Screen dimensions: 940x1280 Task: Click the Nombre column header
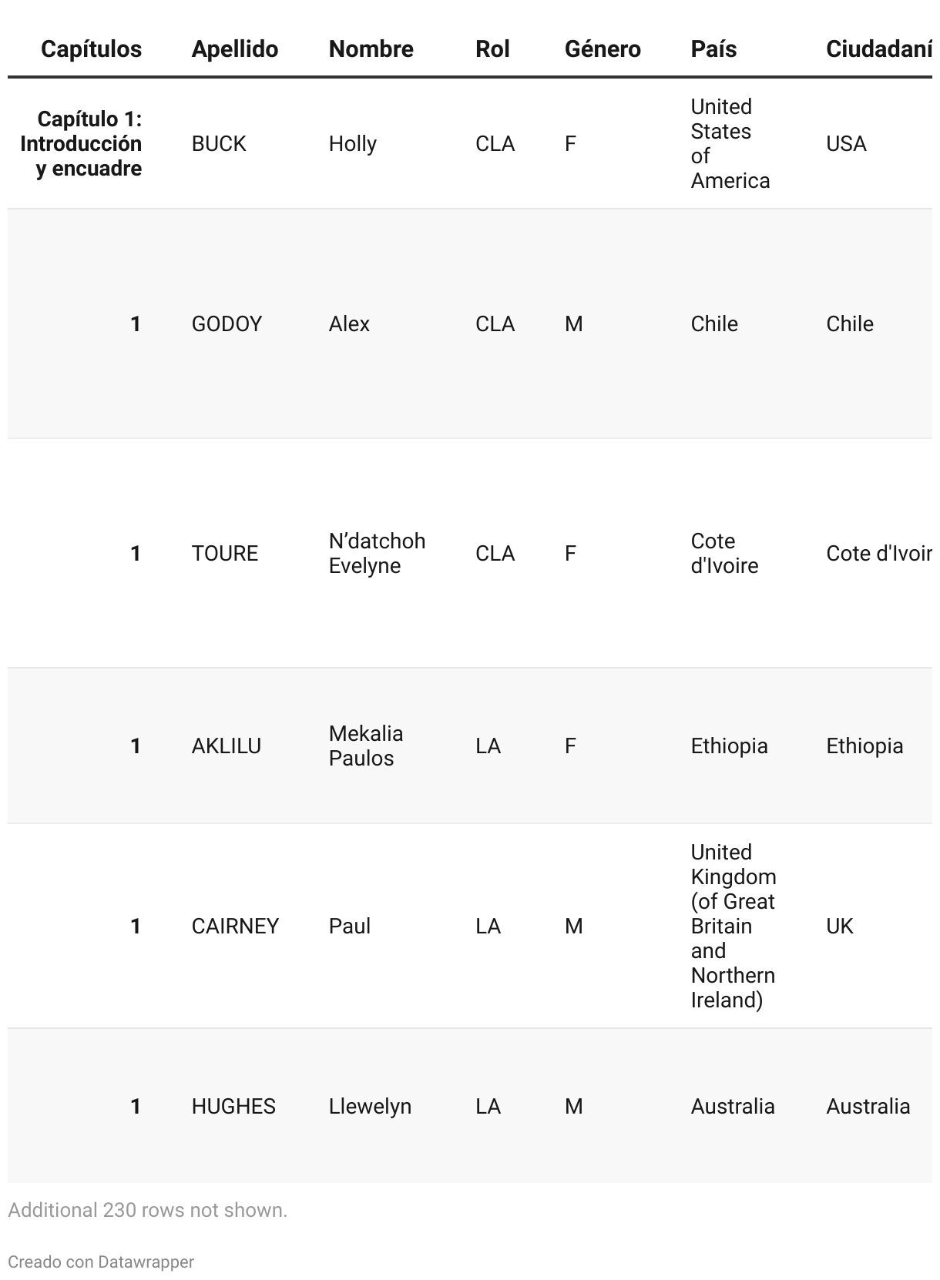[x=371, y=49]
